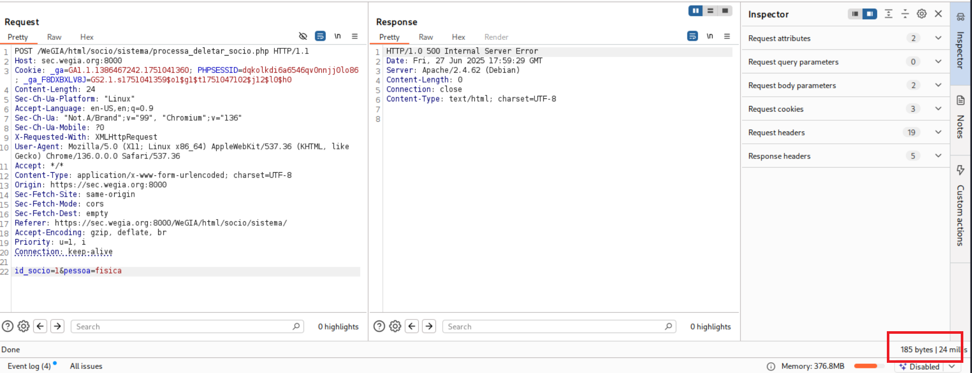Switch Inspector to left-docked layout
The image size is (972, 373).
[x=855, y=14]
